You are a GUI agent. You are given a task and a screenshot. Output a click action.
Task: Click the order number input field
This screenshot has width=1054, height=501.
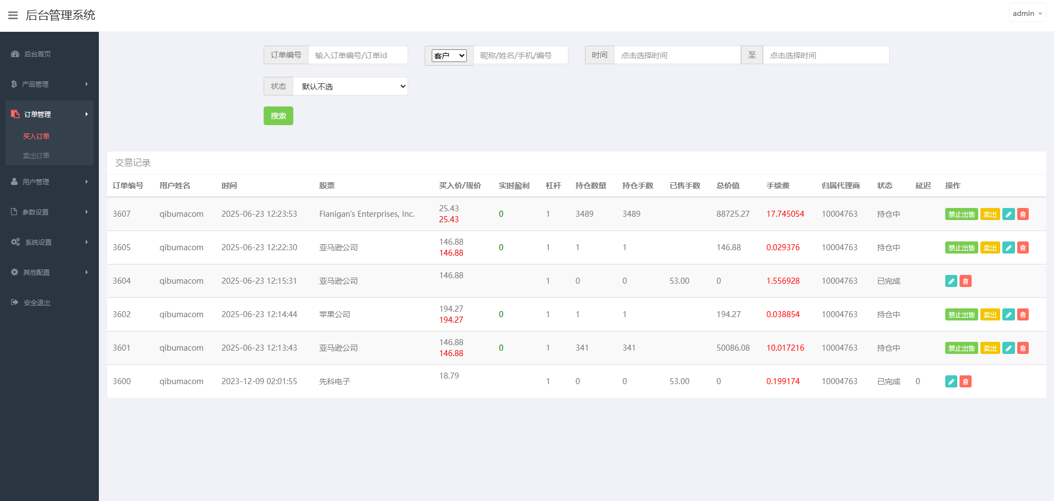(x=358, y=55)
